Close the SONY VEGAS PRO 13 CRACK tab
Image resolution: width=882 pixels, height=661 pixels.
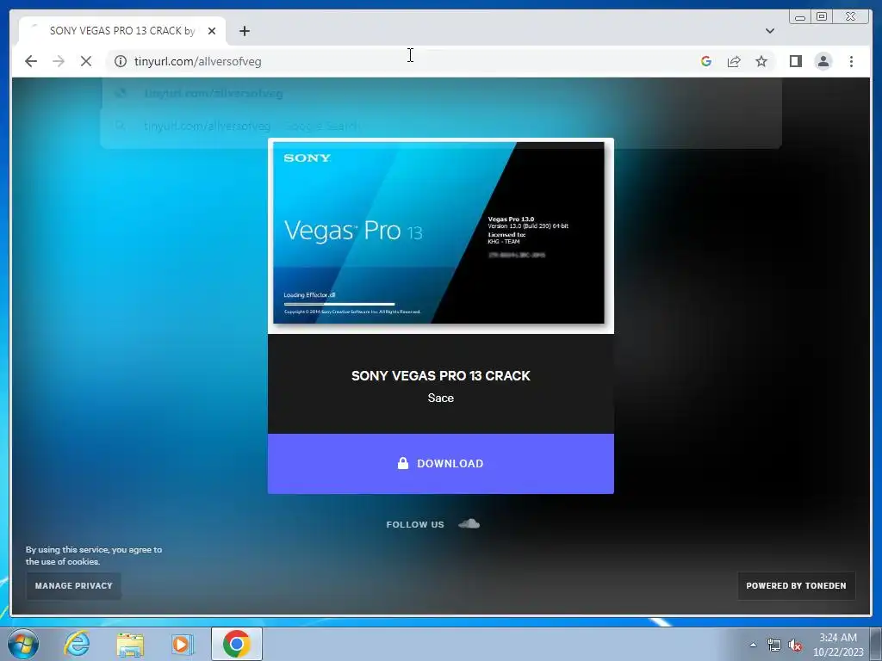pyautogui.click(x=212, y=31)
